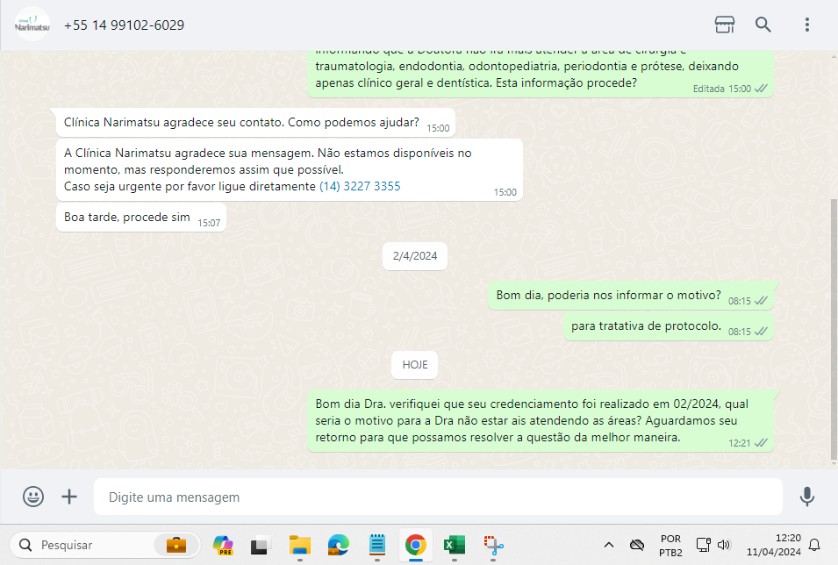
Task: Search within this chat
Action: [763, 25]
